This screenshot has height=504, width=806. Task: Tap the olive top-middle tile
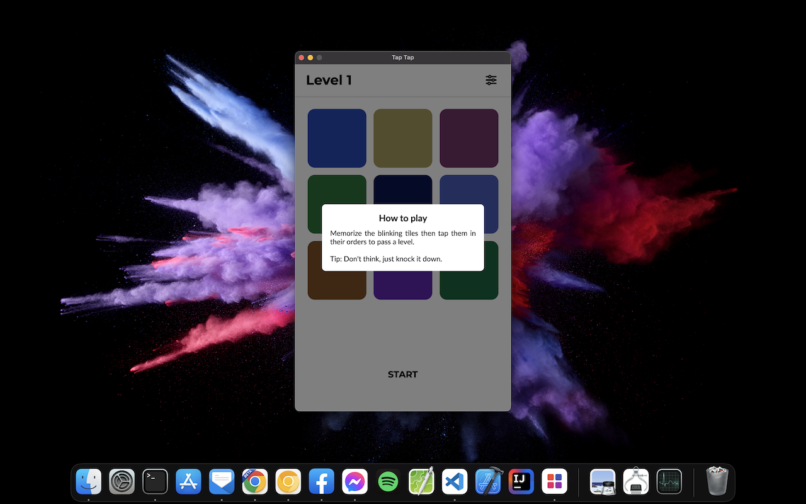click(x=403, y=138)
